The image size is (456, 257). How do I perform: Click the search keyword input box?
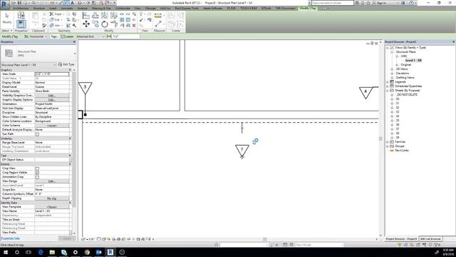click(x=332, y=3)
